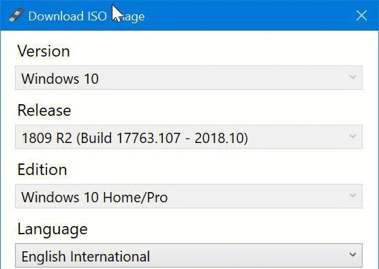Open the Release combo box
Viewport: 379px width, 269px height.
189,137
